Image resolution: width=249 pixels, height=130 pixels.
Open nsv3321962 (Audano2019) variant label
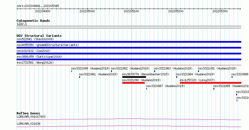pyautogui.click(x=130, y=68)
